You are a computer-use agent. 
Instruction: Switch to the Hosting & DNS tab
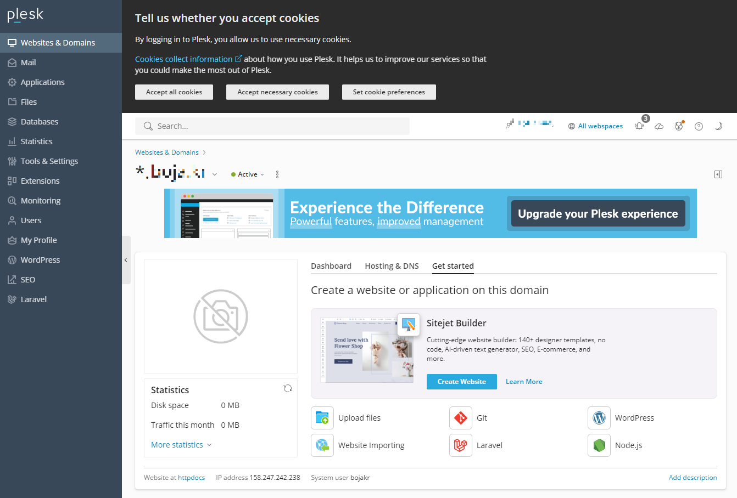click(x=392, y=266)
